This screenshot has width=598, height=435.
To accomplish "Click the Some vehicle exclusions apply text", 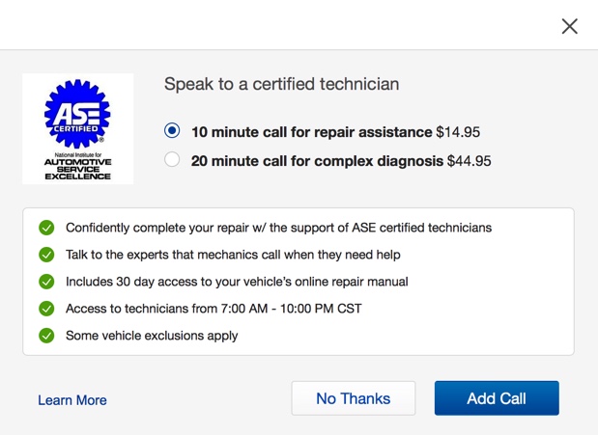I will (152, 336).
